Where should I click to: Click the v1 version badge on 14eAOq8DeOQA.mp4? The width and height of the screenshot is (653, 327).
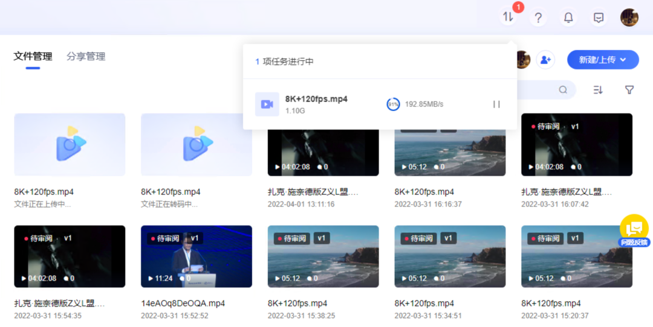[194, 238]
